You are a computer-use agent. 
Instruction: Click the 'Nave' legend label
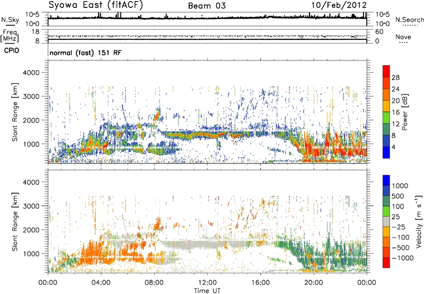click(403, 37)
